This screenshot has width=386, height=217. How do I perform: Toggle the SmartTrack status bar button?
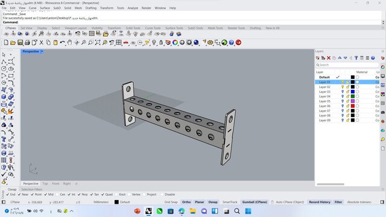pyautogui.click(x=230, y=202)
